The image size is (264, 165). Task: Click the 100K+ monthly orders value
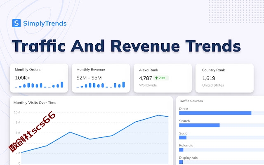[x=22, y=78]
